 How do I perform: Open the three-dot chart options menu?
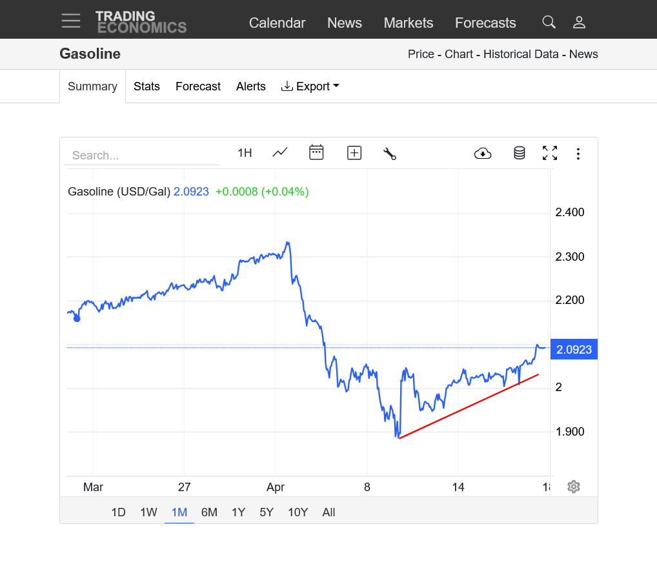[578, 154]
